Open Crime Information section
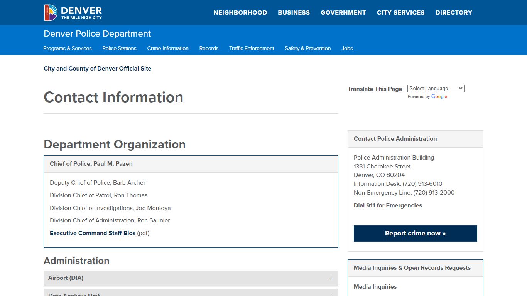The width and height of the screenshot is (527, 296). click(168, 48)
